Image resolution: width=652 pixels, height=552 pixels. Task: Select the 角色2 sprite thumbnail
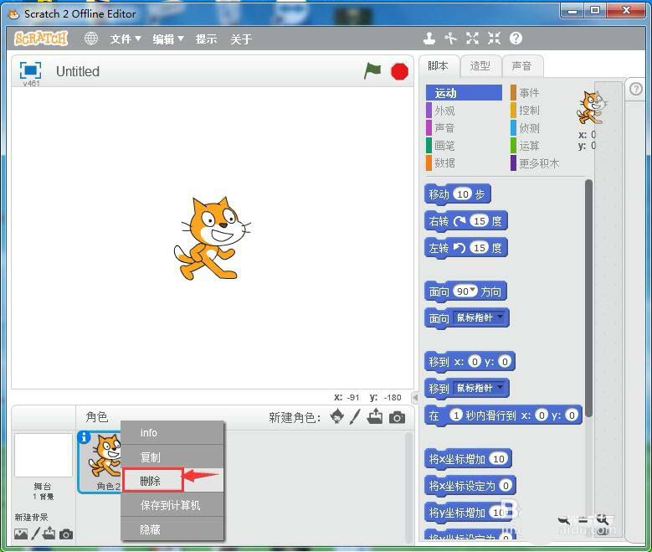pyautogui.click(x=100, y=462)
